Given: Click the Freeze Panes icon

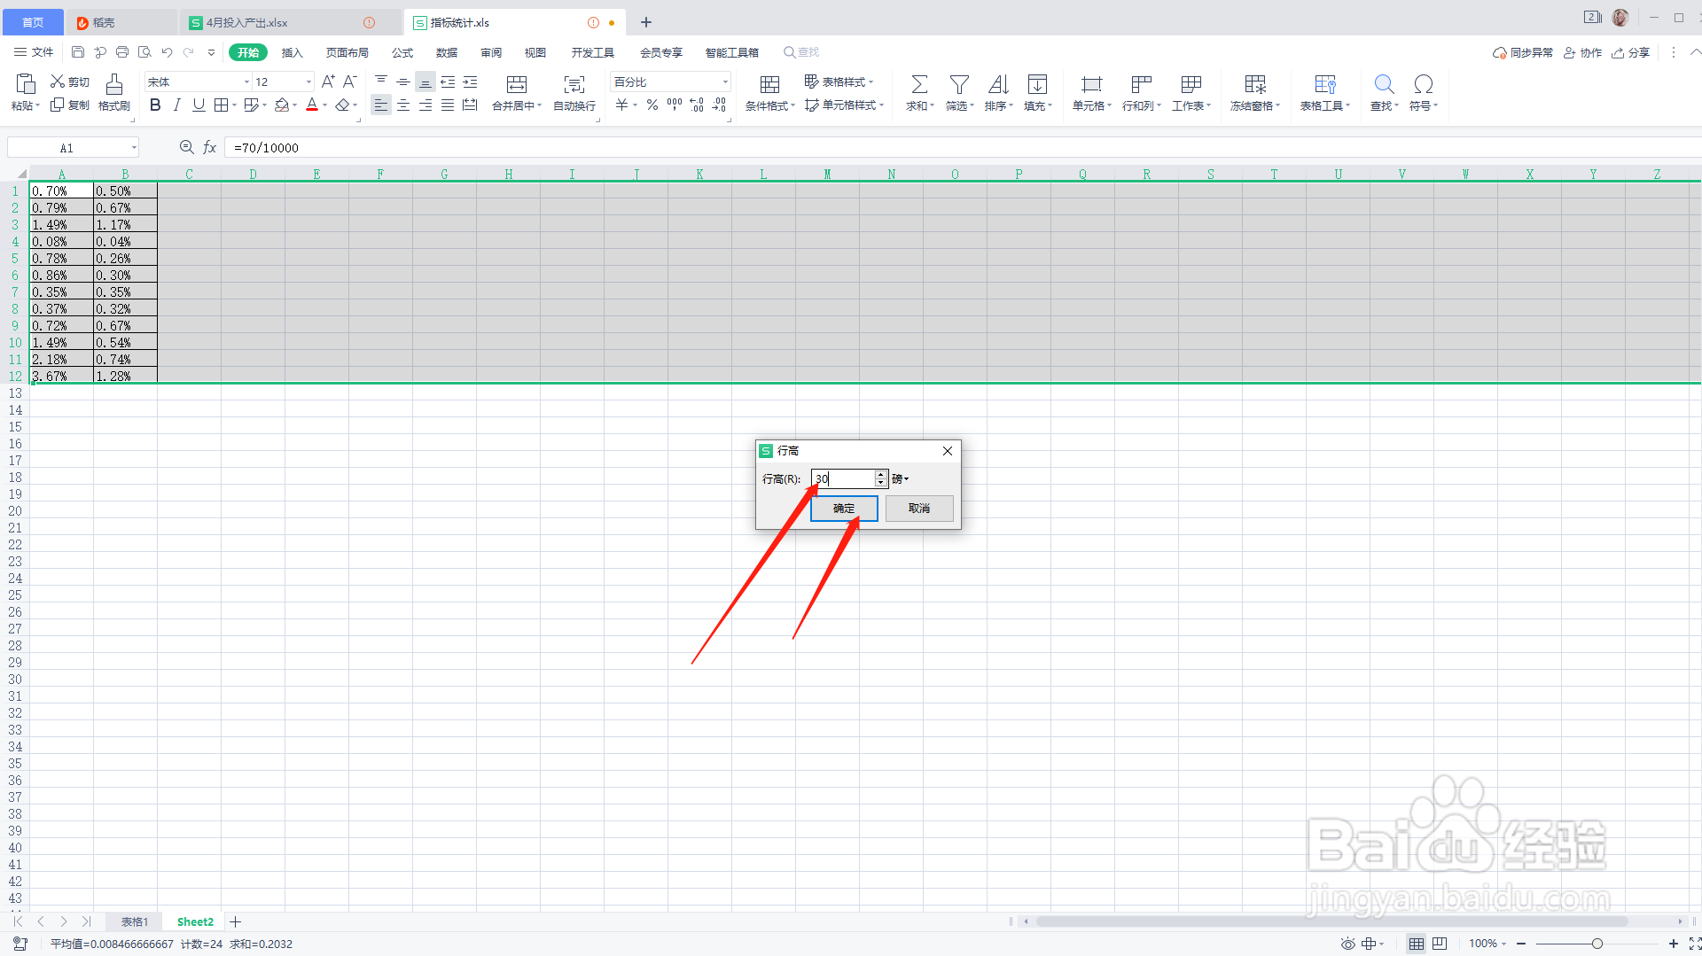Looking at the screenshot, I should (x=1255, y=84).
